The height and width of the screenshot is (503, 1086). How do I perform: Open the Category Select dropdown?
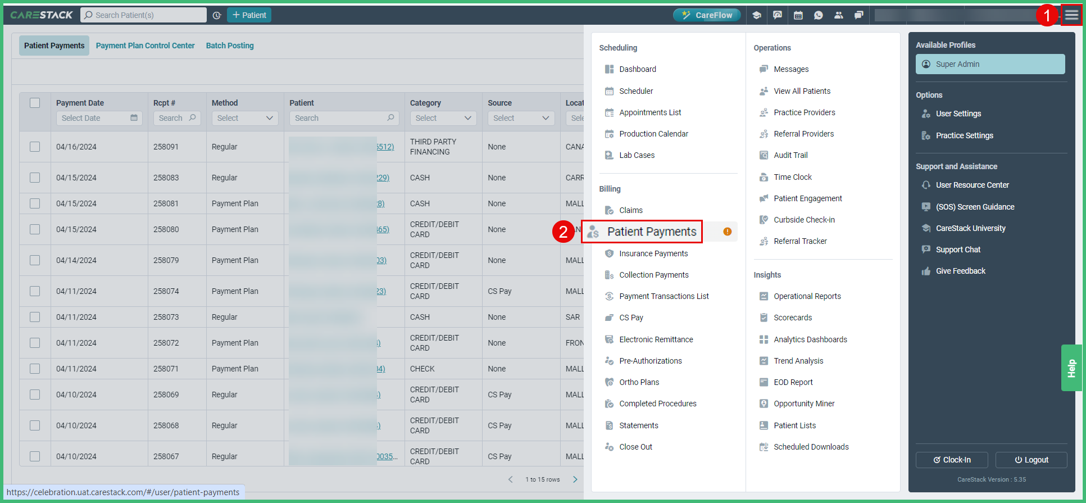443,118
